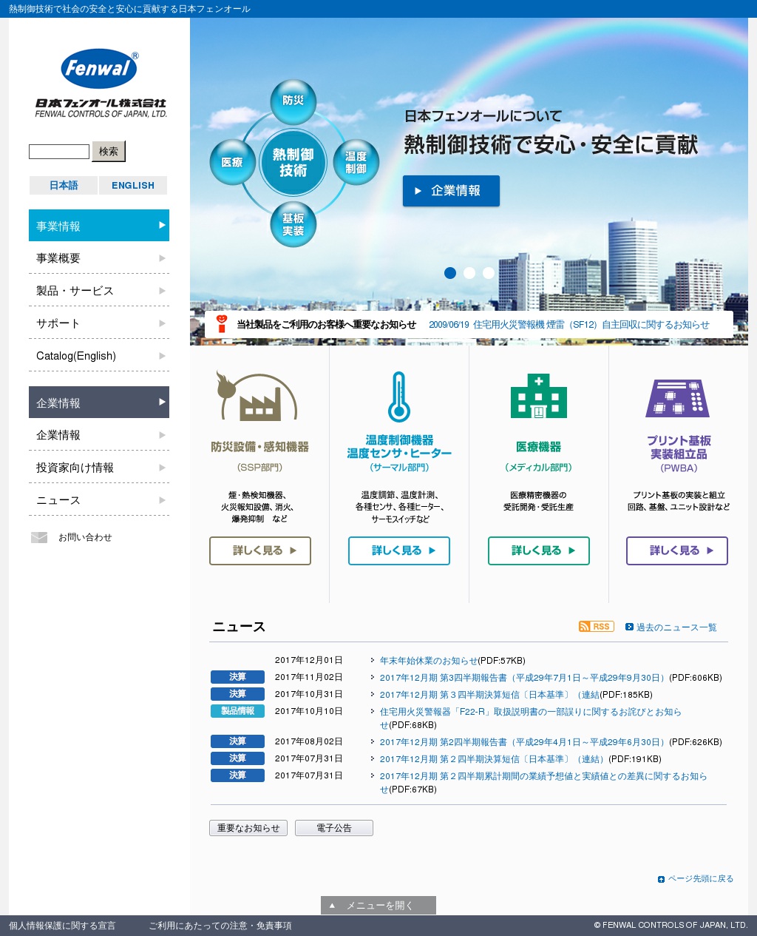Click the 熱制御技術で安心・安全に貢献 hero headline
757x936 pixels.
[x=551, y=144]
